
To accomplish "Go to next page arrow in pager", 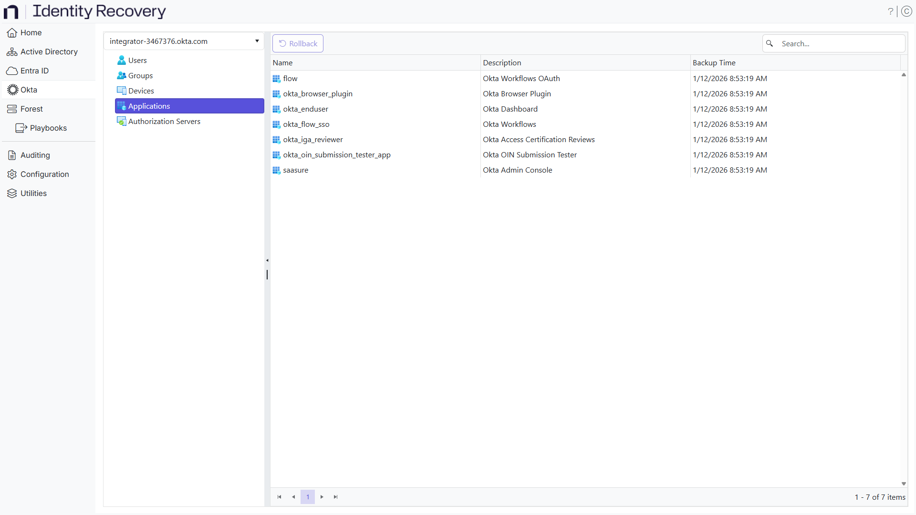I will click(322, 497).
